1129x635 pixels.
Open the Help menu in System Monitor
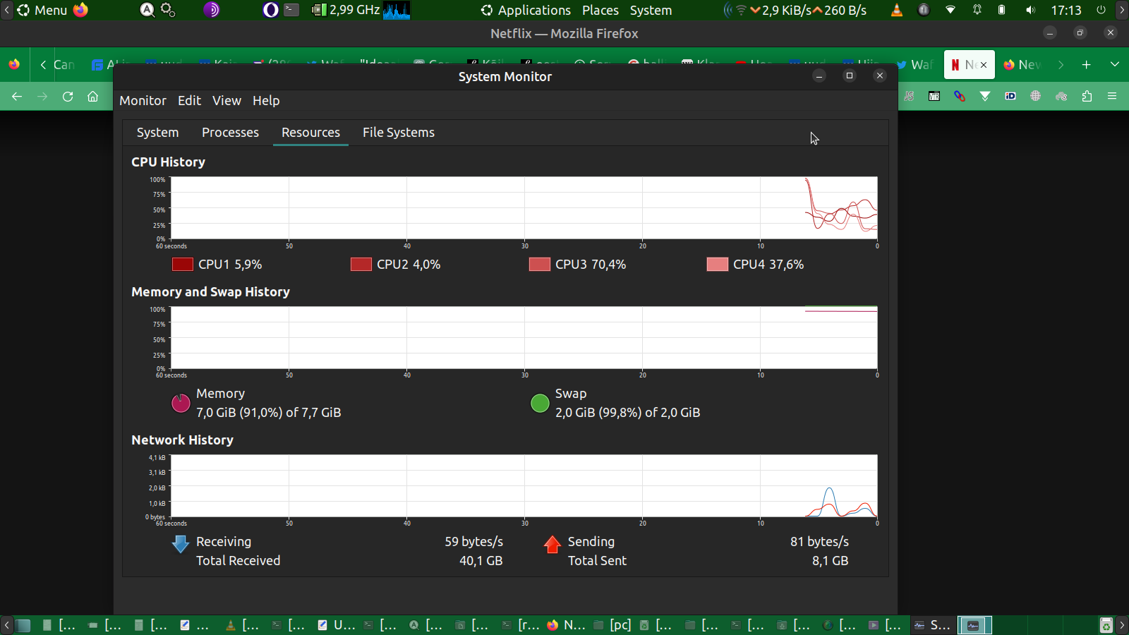(x=266, y=100)
